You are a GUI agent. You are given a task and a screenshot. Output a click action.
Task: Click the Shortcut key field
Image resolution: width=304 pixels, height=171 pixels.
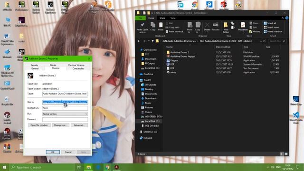click(65, 108)
